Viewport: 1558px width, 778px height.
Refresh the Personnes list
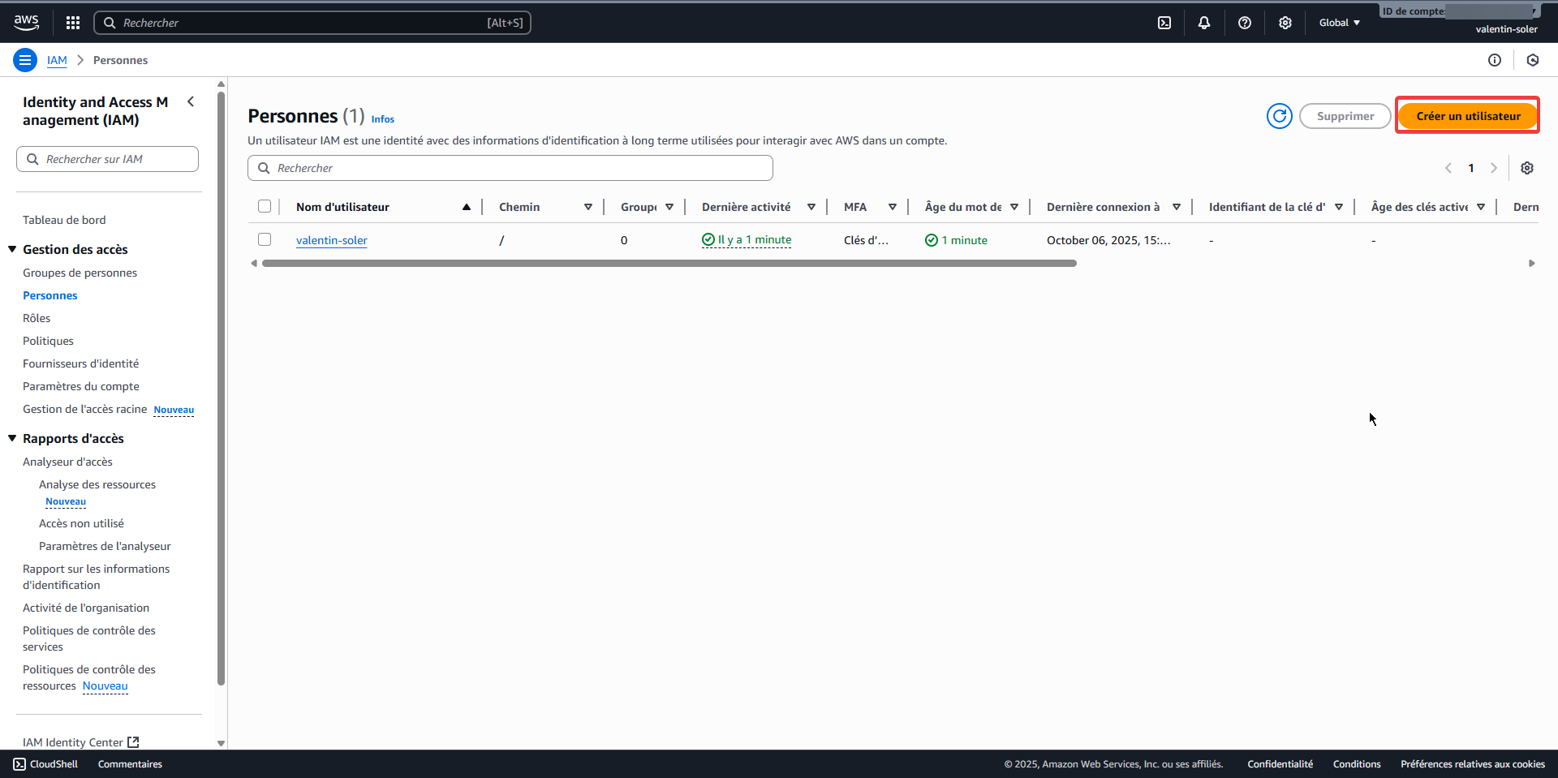[1279, 115]
